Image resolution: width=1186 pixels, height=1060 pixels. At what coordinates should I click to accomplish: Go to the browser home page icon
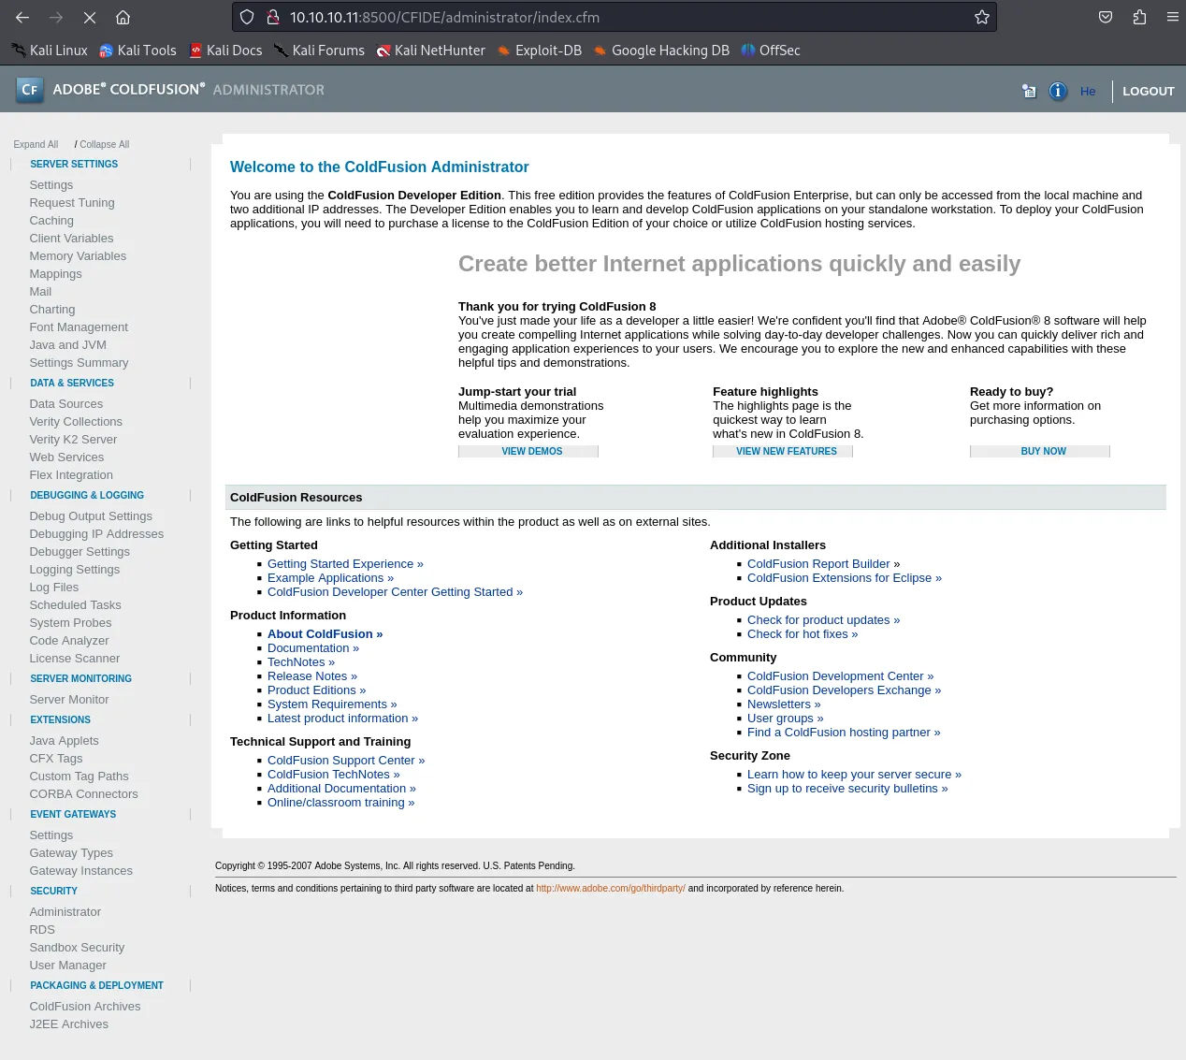pyautogui.click(x=123, y=17)
